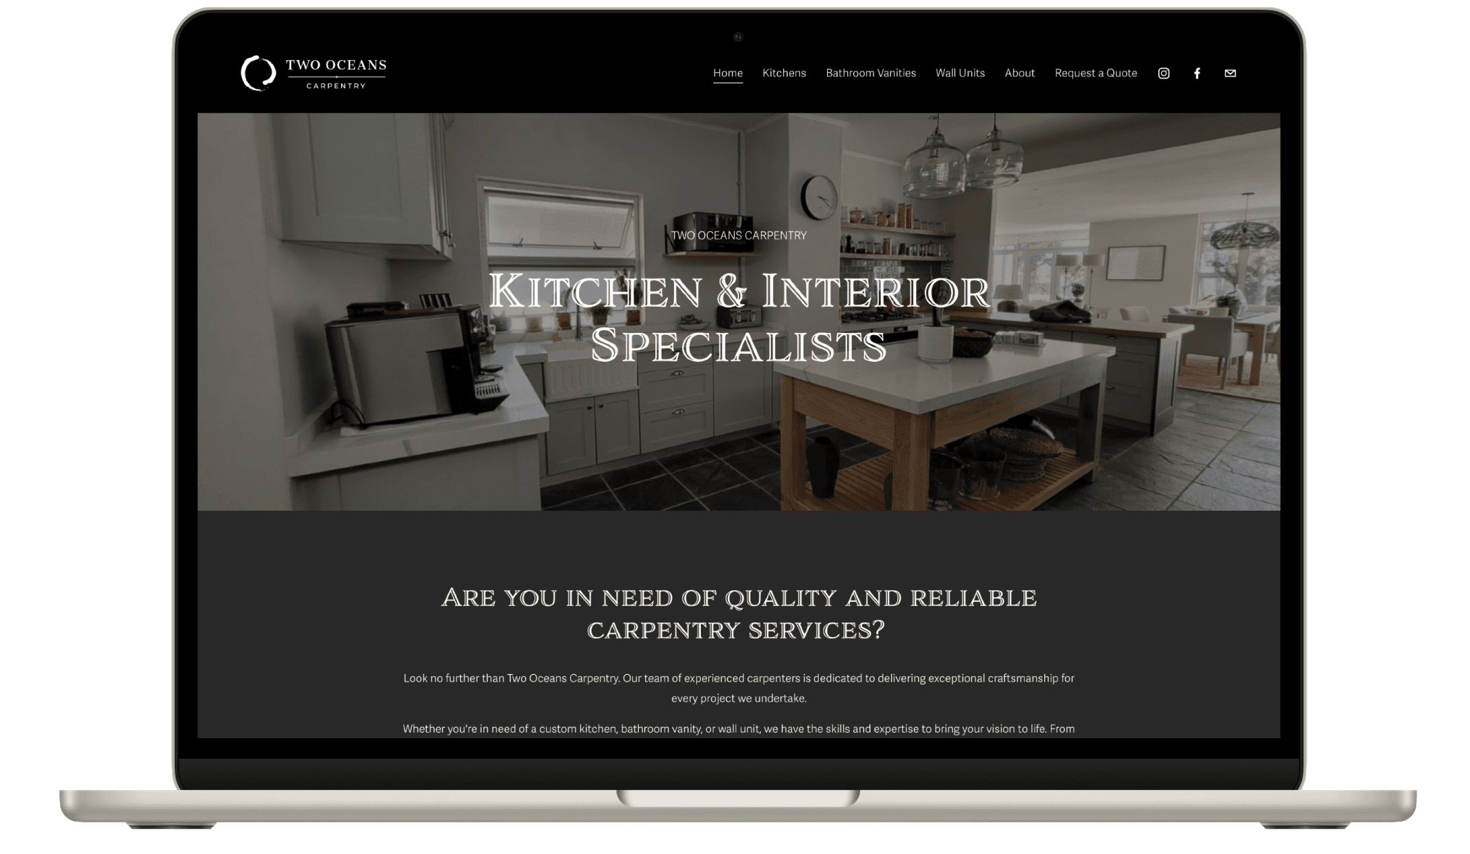This screenshot has width=1470, height=854.
Task: Navigate to the Kitchens menu item
Action: [785, 73]
